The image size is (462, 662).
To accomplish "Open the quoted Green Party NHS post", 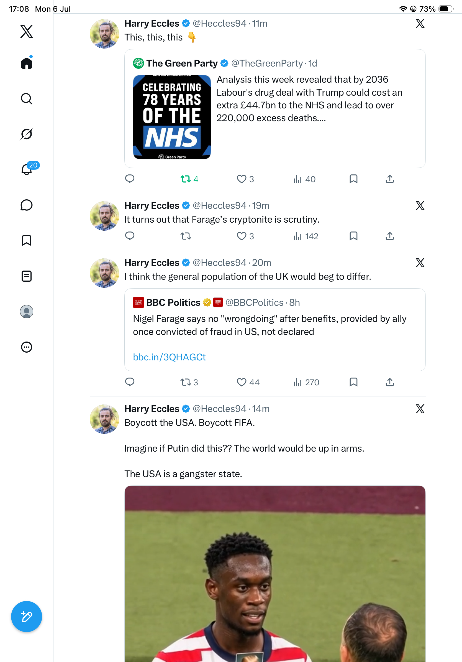I will [x=275, y=108].
